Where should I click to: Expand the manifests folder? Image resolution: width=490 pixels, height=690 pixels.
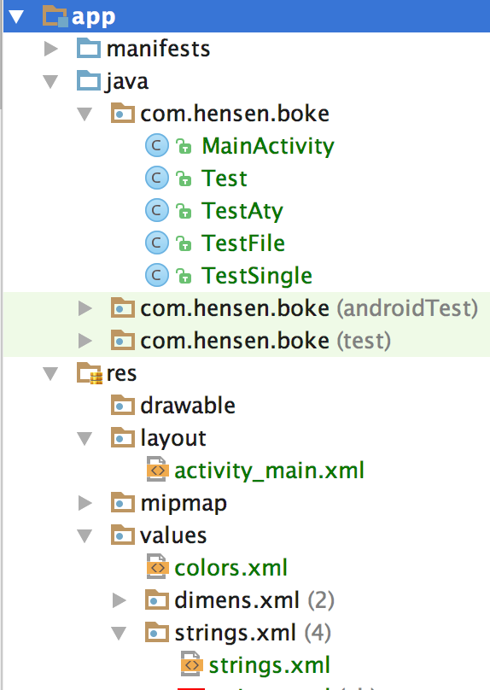point(51,49)
